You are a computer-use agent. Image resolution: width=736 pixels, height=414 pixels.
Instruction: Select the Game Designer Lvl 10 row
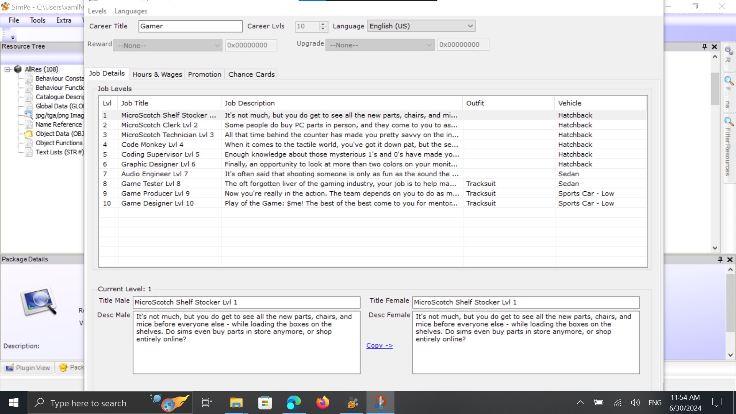tap(157, 204)
